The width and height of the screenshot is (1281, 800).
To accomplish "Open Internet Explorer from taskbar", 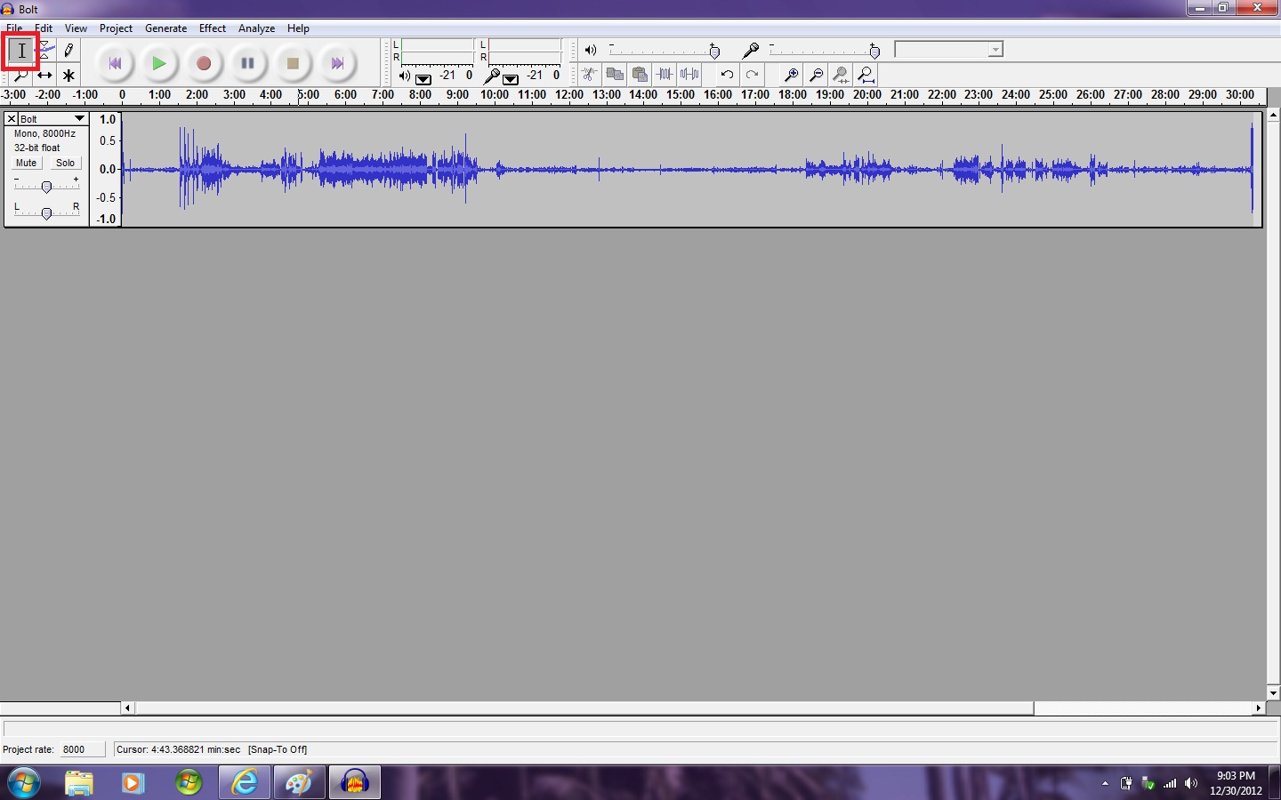I will pos(244,783).
